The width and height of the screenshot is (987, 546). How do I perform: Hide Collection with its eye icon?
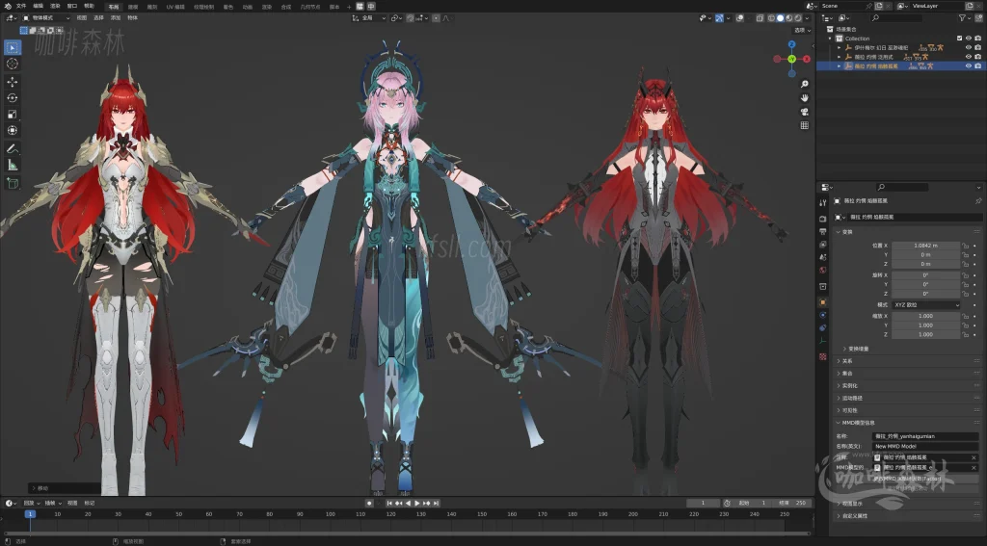point(968,39)
